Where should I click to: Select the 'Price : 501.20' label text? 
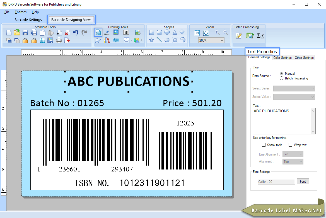192,103
